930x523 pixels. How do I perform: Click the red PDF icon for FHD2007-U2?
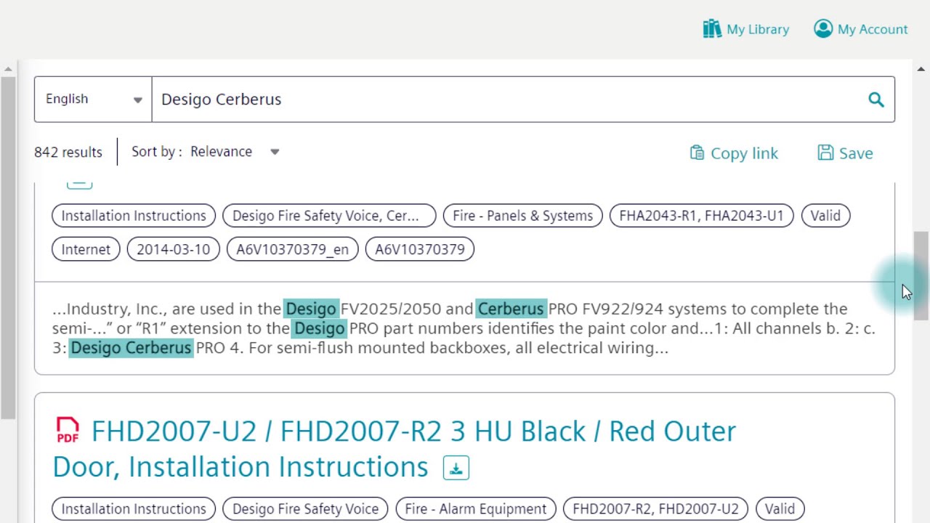click(68, 430)
